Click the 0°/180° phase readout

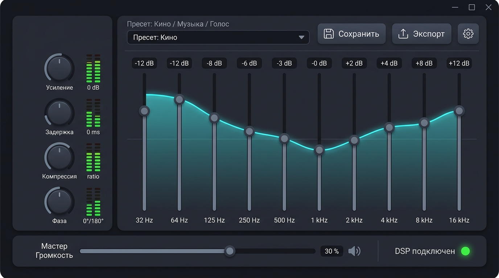pyautogui.click(x=93, y=221)
